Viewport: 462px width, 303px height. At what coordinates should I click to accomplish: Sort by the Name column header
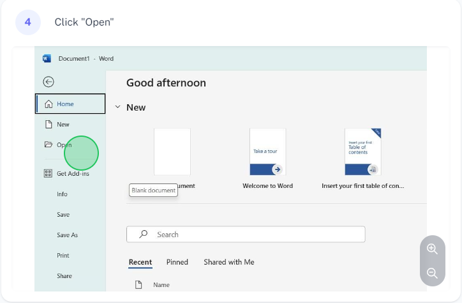(161, 284)
